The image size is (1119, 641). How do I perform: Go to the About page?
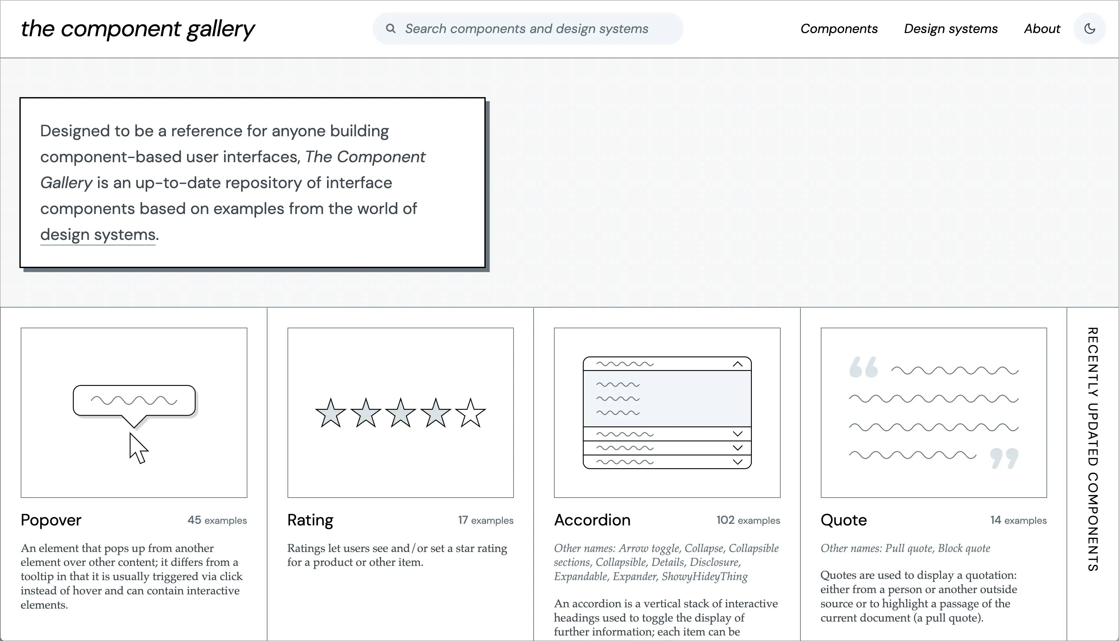(x=1042, y=28)
